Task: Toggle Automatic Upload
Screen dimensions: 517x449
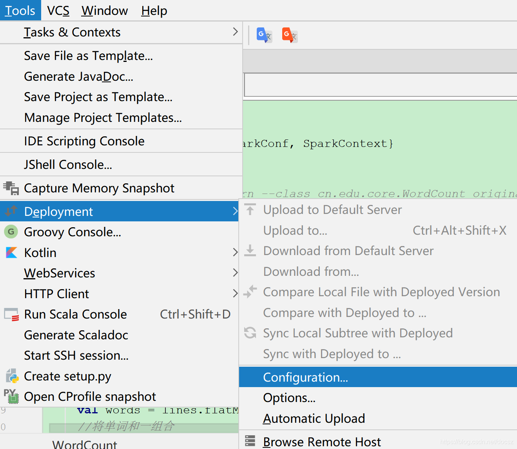Action: click(x=378, y=418)
